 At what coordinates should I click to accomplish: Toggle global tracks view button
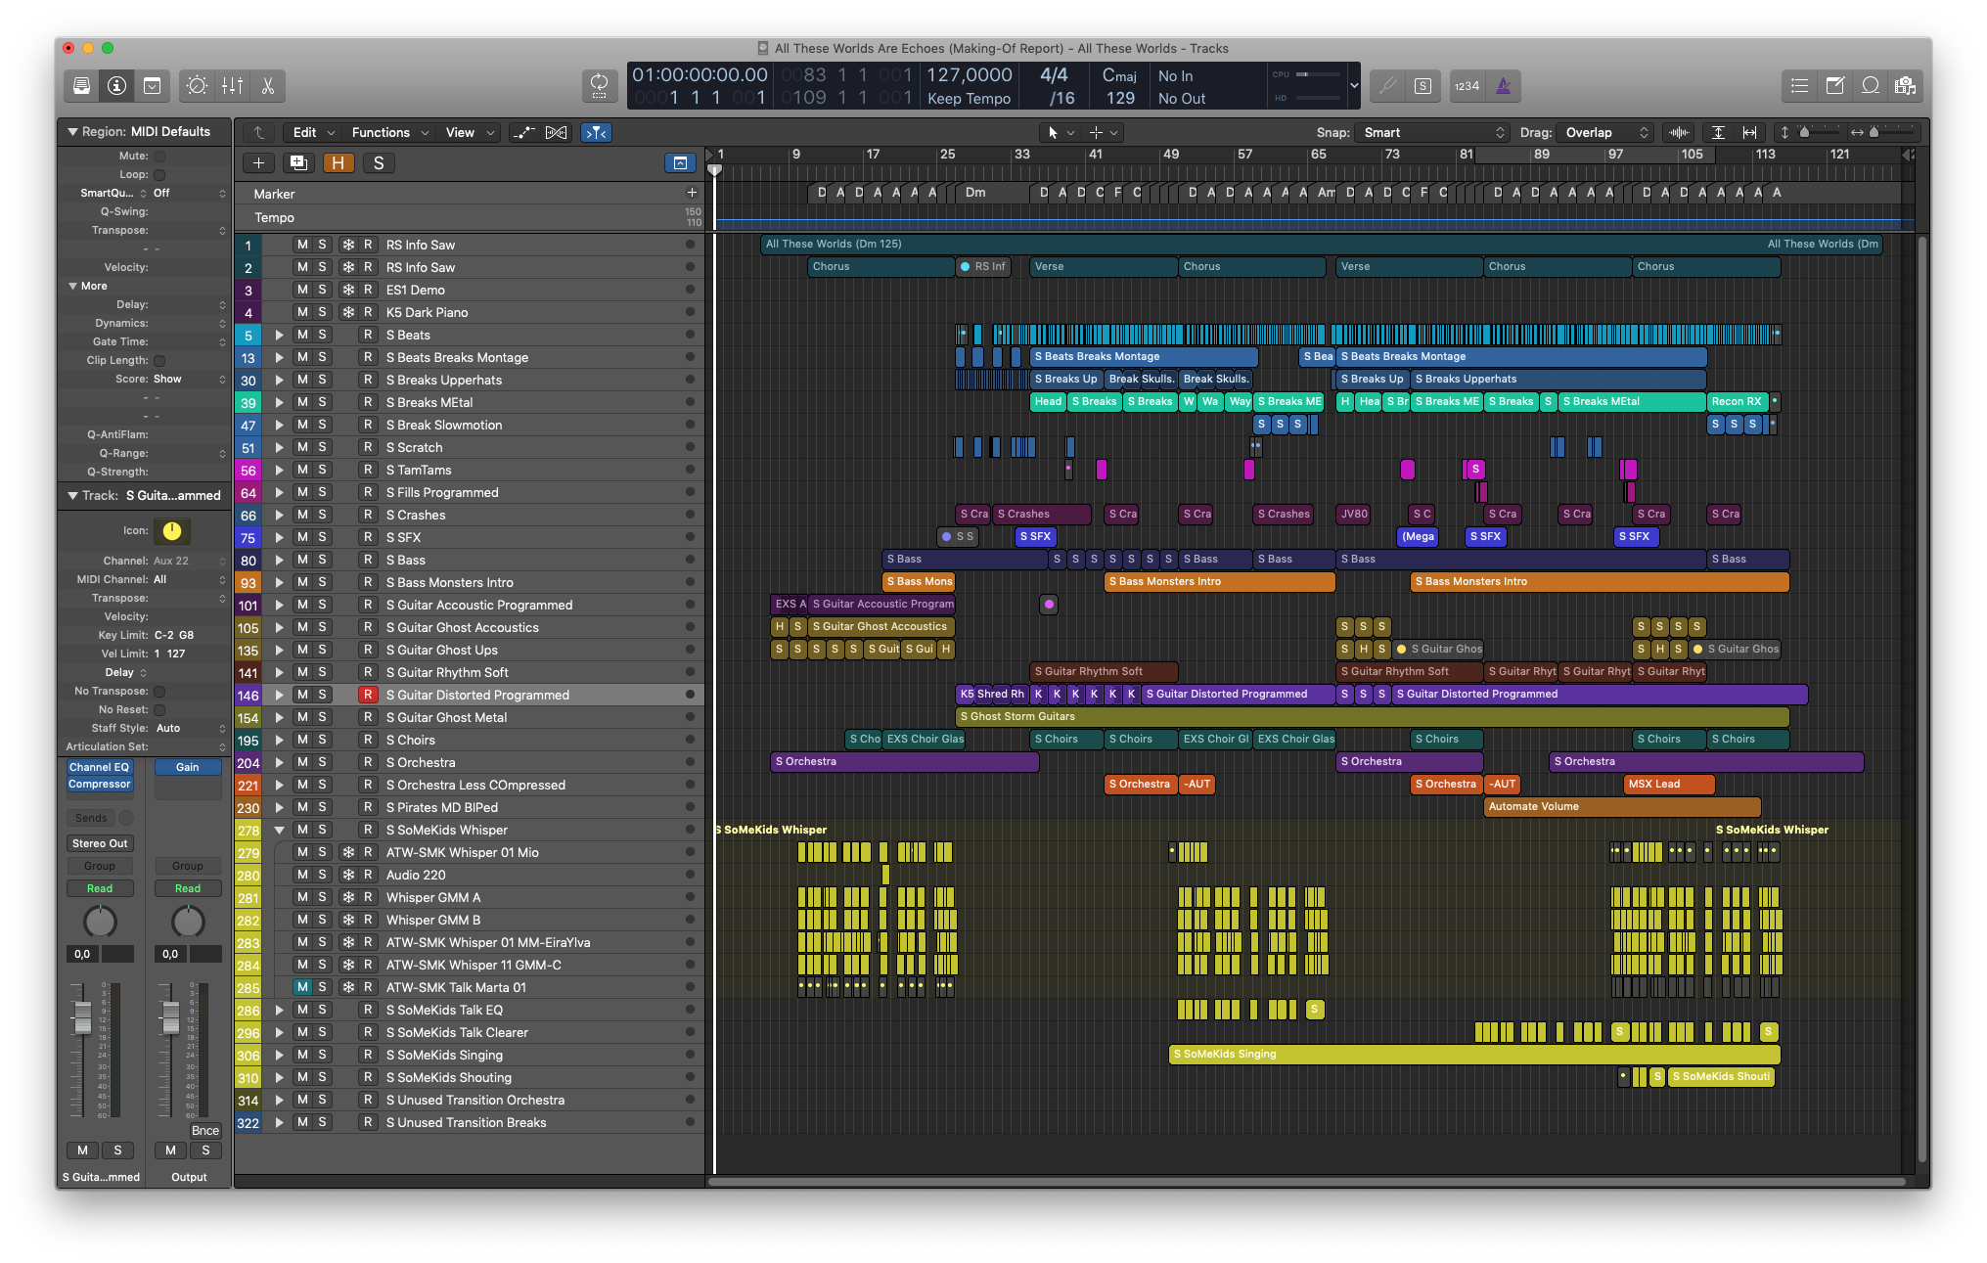pyautogui.click(x=680, y=163)
